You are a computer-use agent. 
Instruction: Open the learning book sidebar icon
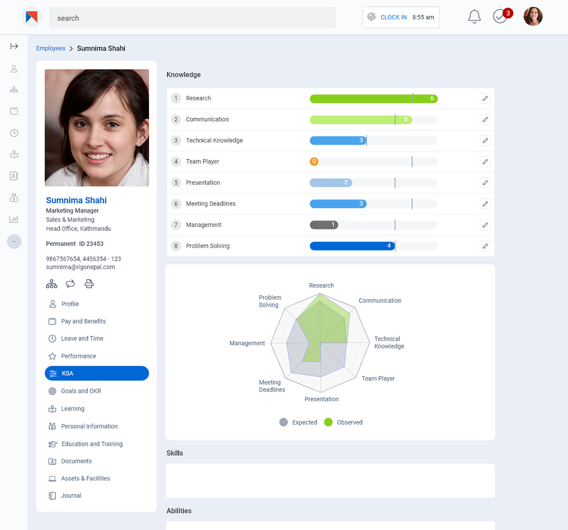coord(14,154)
